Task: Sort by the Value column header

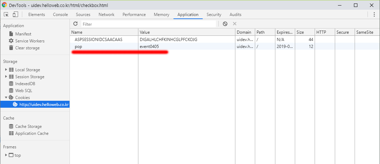Action: click(x=187, y=32)
